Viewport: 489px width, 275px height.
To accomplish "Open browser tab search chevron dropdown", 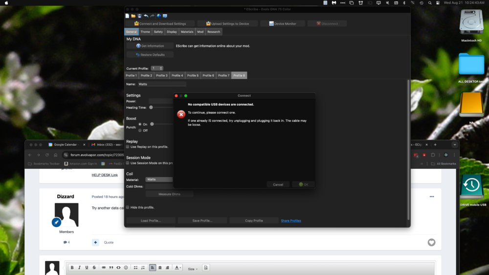I will (455, 145).
